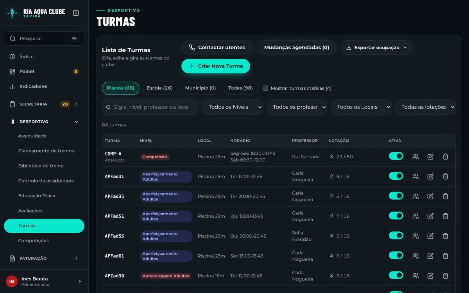The height and width of the screenshot is (293, 469).
Task: Delete the APFad31 class
Action: coord(445,177)
